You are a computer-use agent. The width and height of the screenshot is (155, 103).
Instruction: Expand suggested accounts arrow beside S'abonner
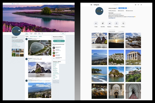(126, 8)
